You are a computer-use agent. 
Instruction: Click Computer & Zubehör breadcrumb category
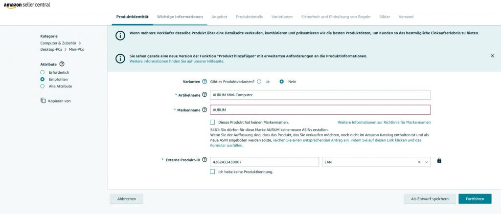59,43
